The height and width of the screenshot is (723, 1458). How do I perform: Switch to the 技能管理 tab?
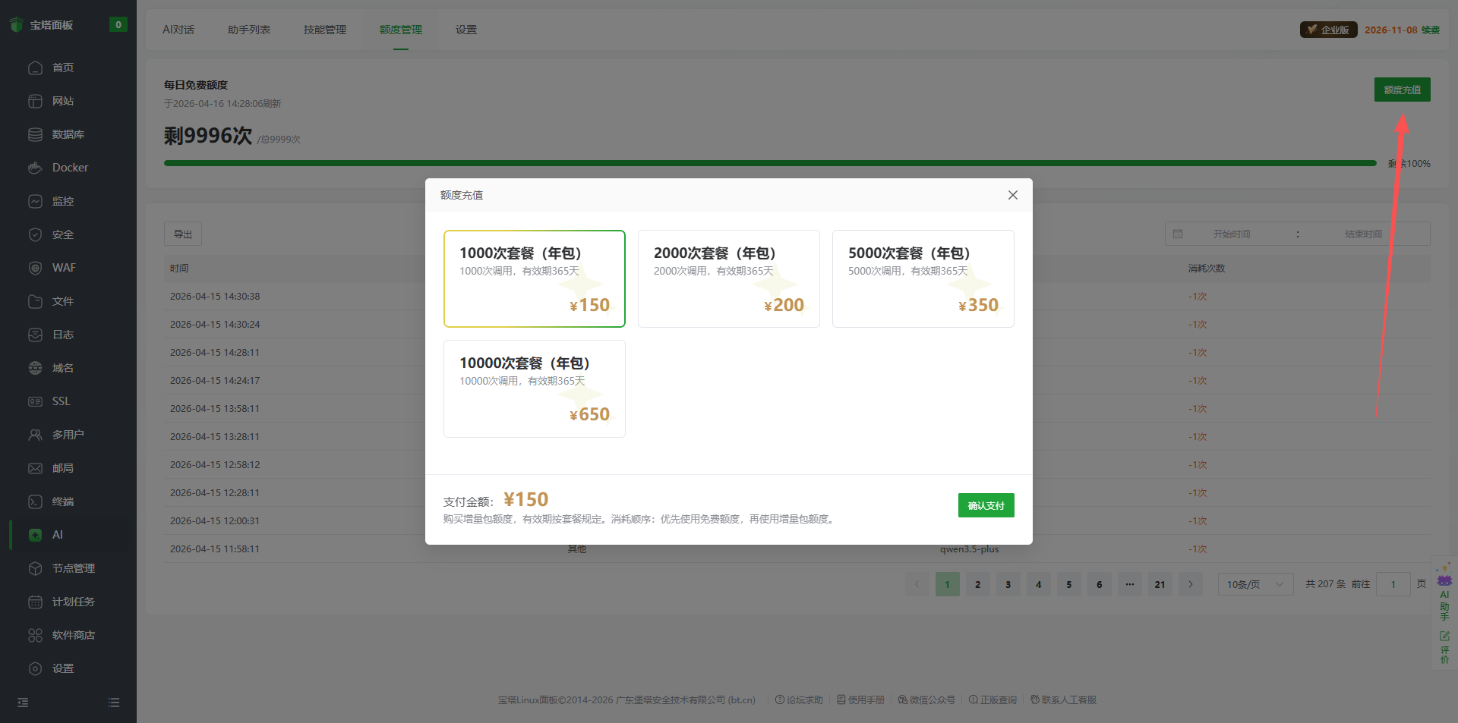324,30
